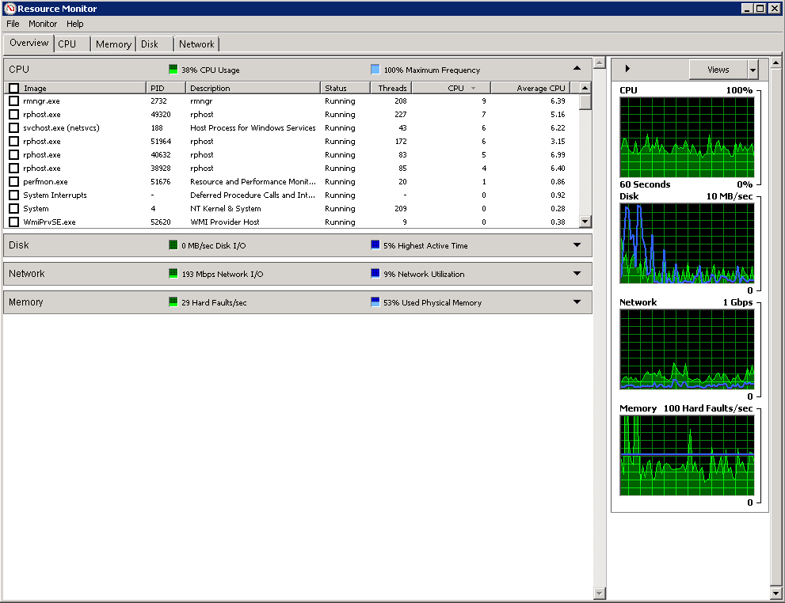
Task: Select the Overview tab
Action: point(29,43)
